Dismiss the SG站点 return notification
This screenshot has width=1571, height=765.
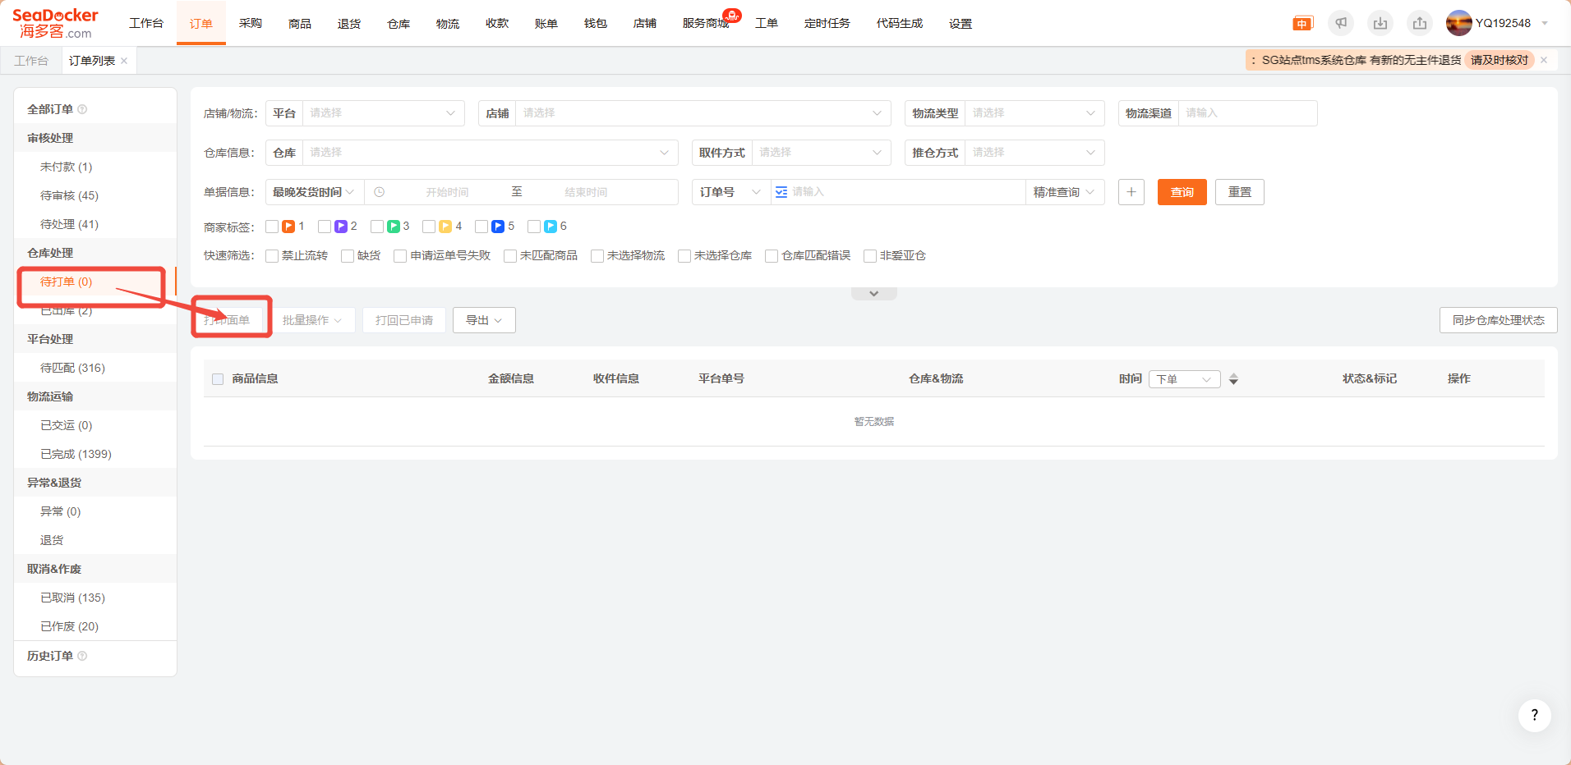[x=1544, y=60]
